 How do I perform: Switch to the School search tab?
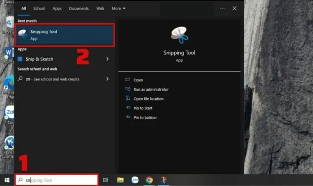click(39, 8)
